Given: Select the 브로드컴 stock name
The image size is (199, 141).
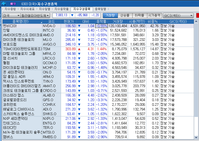Looking at the screenshot, I should pos(10,44).
